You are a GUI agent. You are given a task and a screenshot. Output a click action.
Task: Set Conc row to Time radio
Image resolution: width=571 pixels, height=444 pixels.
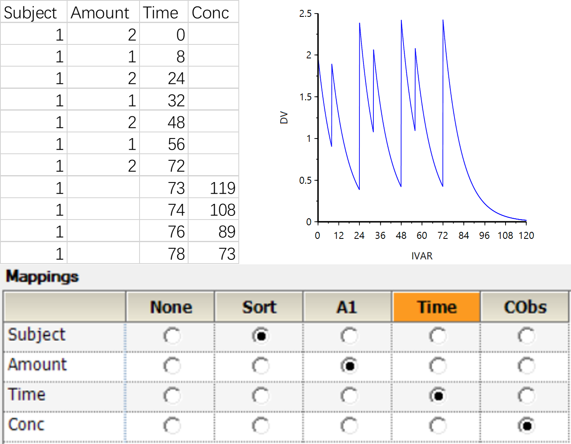point(438,425)
